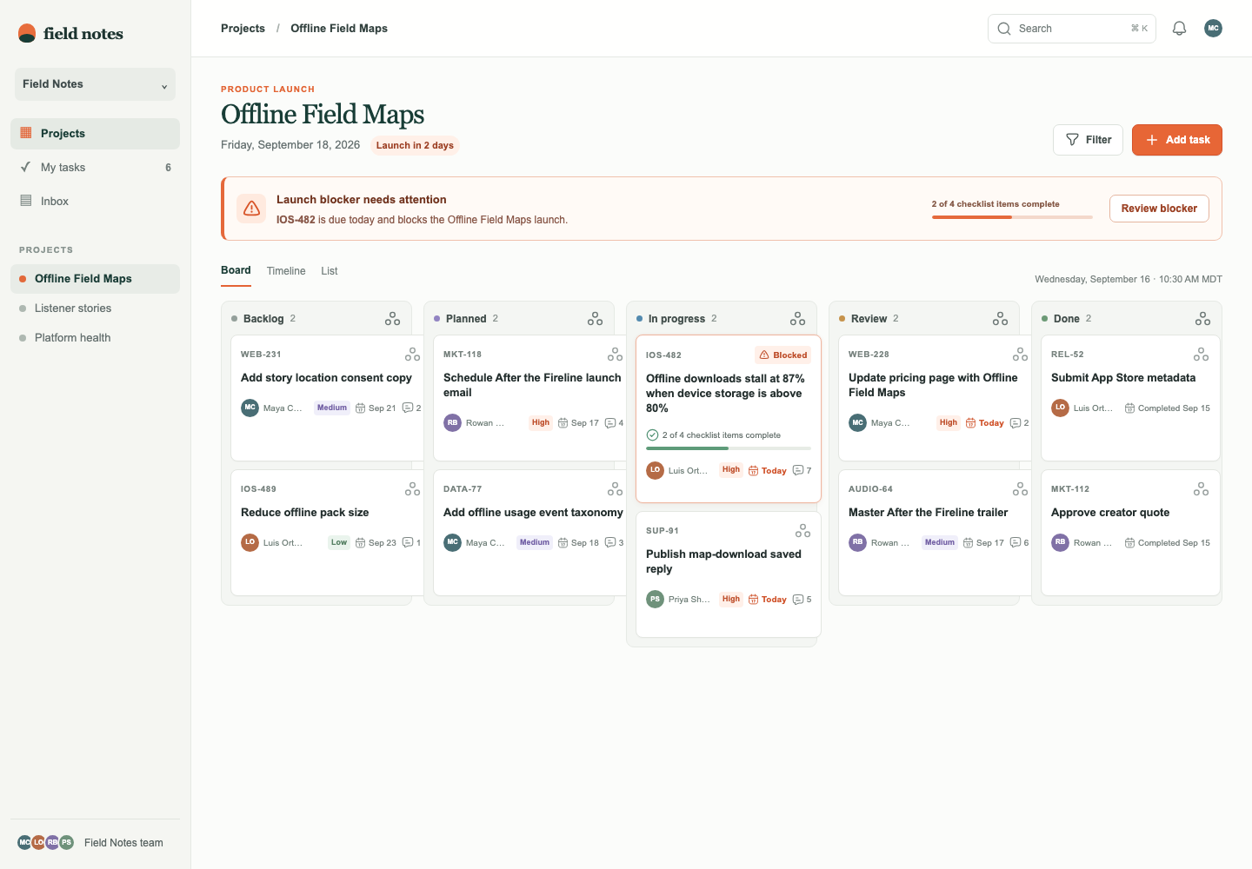
Task: Switch to the List tab
Action: coord(330,271)
